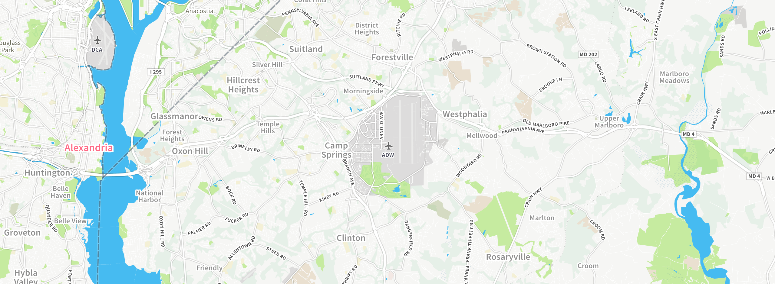Select the Suitland place label

pos(306,49)
